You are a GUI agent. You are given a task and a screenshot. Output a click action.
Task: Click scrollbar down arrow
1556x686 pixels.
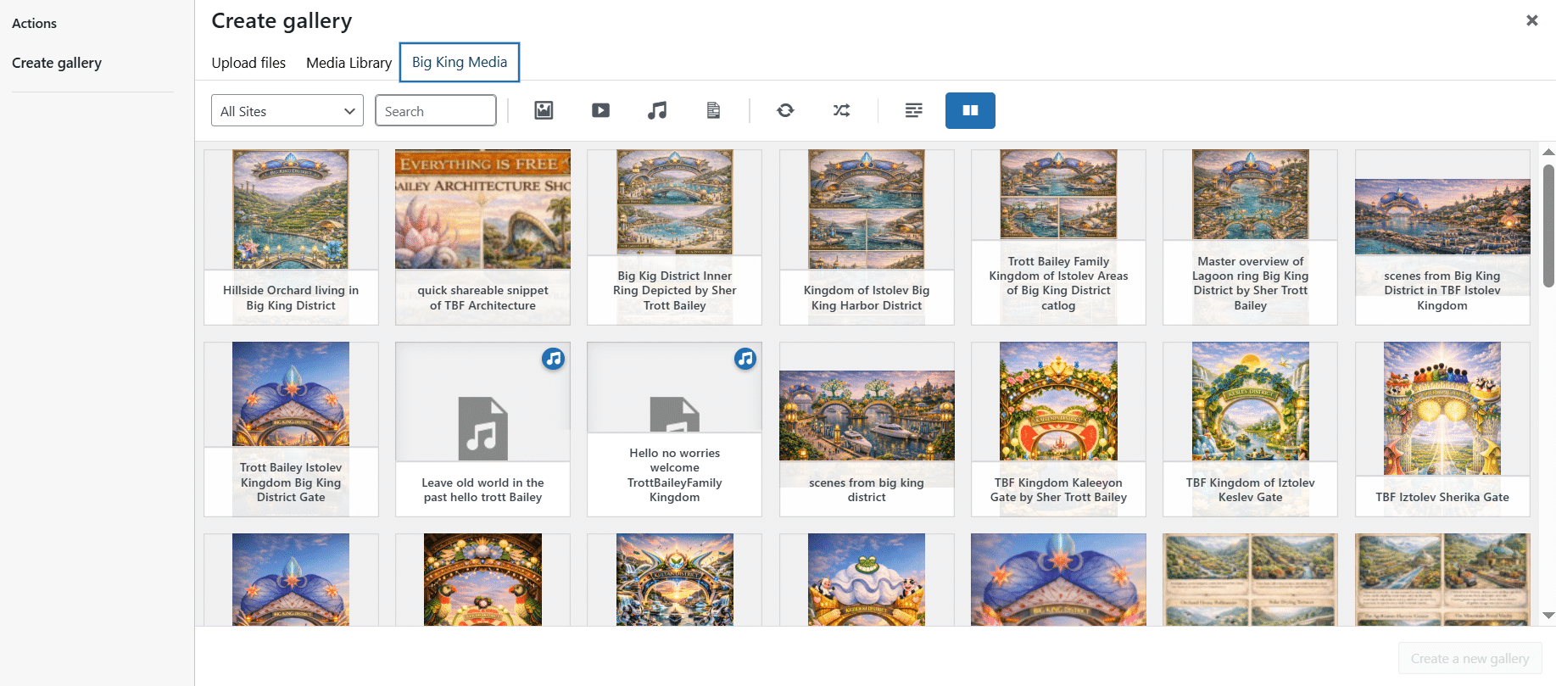coord(1548,616)
